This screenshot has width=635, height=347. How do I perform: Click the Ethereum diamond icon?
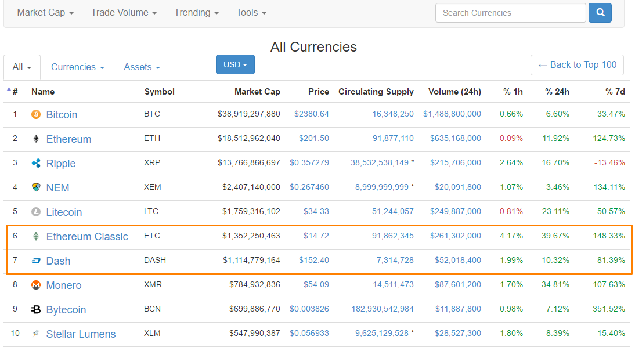(36, 139)
